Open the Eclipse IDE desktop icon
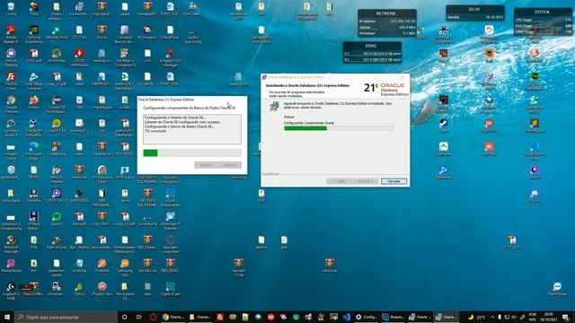 click(57, 104)
